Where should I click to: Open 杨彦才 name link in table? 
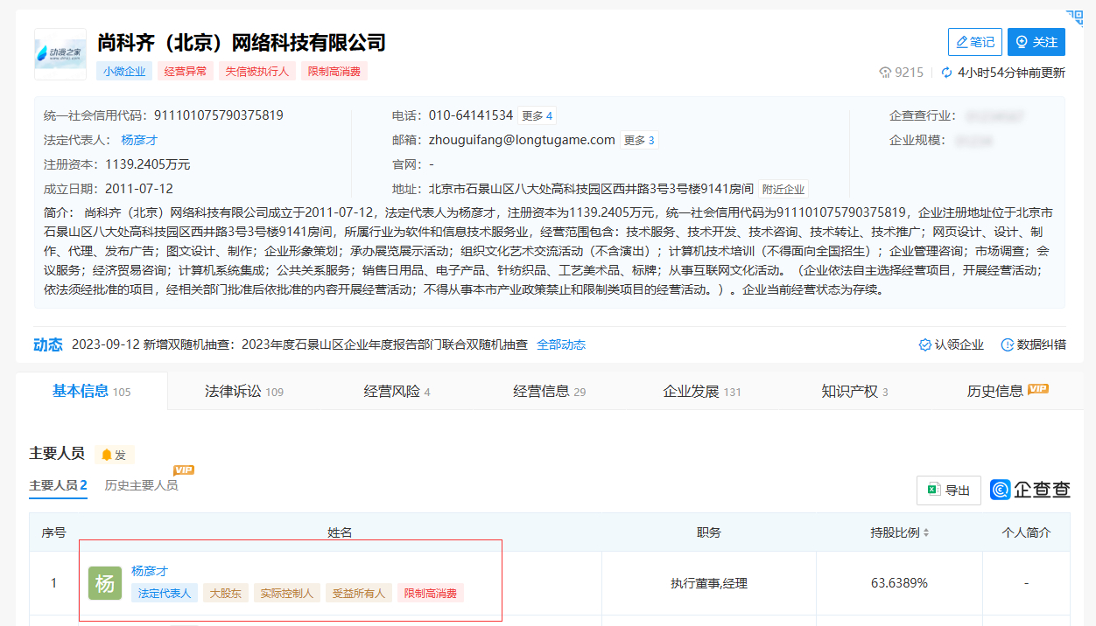[150, 571]
